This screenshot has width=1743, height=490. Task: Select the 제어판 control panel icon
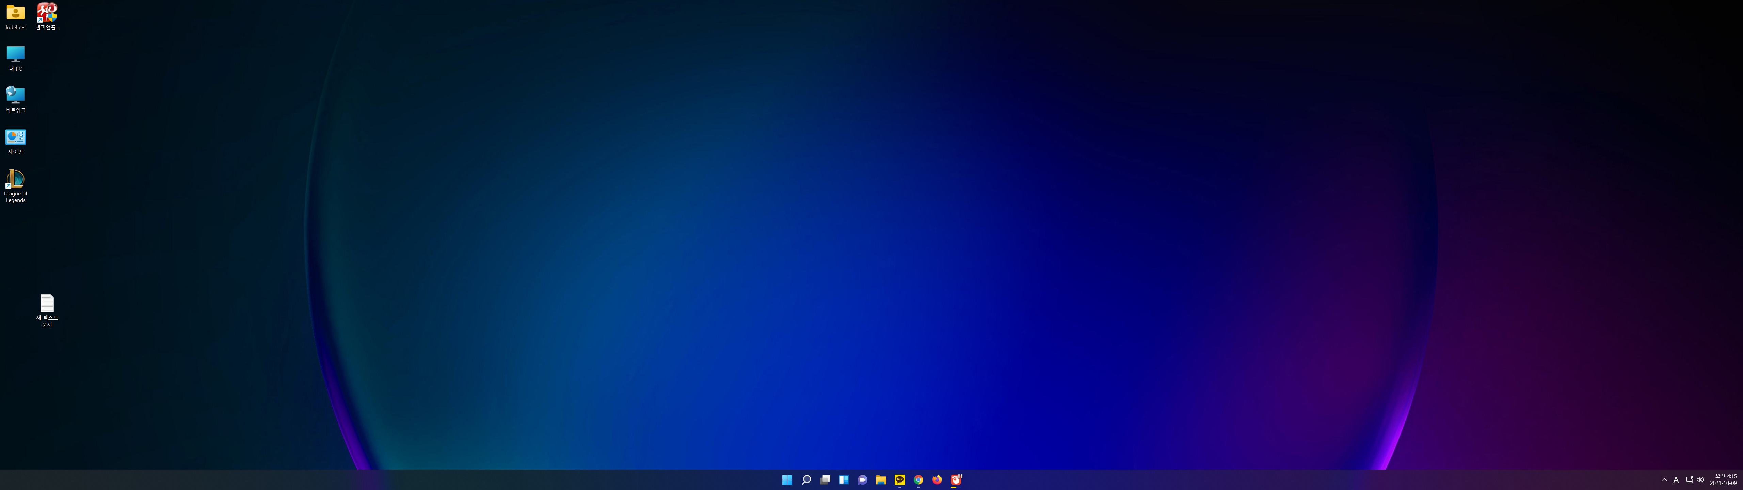(16, 142)
